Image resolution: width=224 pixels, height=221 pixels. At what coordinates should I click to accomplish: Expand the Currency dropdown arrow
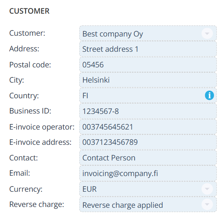pos(207,189)
